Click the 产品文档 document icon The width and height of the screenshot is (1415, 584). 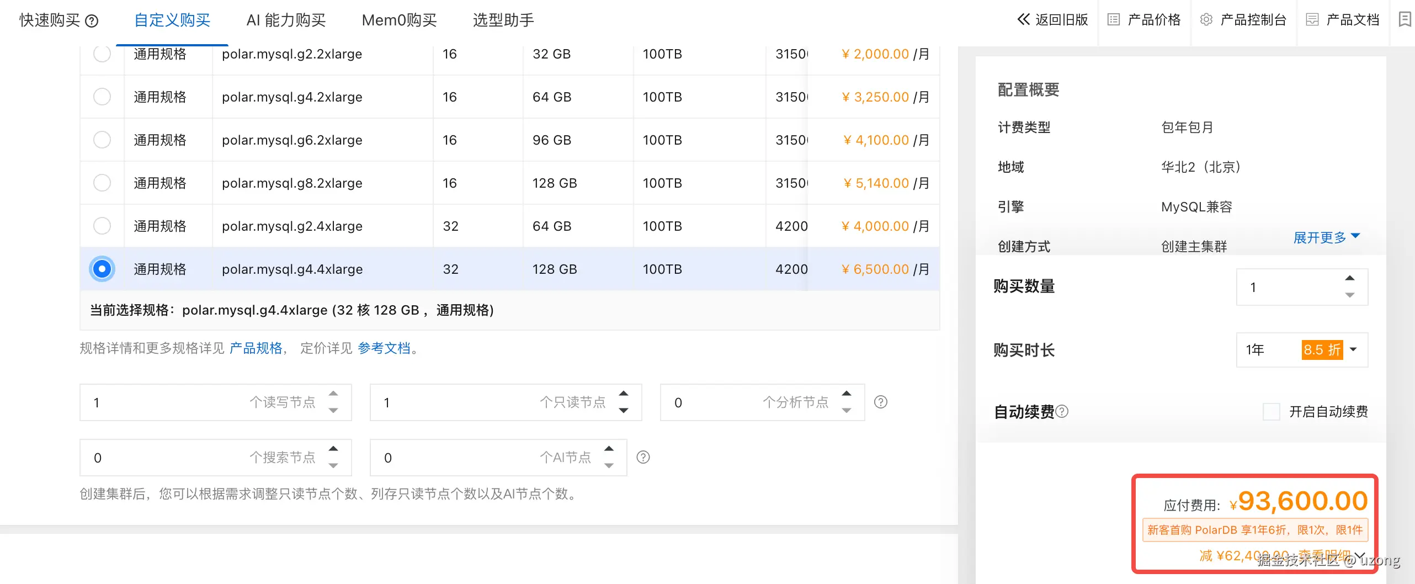click(x=1312, y=20)
